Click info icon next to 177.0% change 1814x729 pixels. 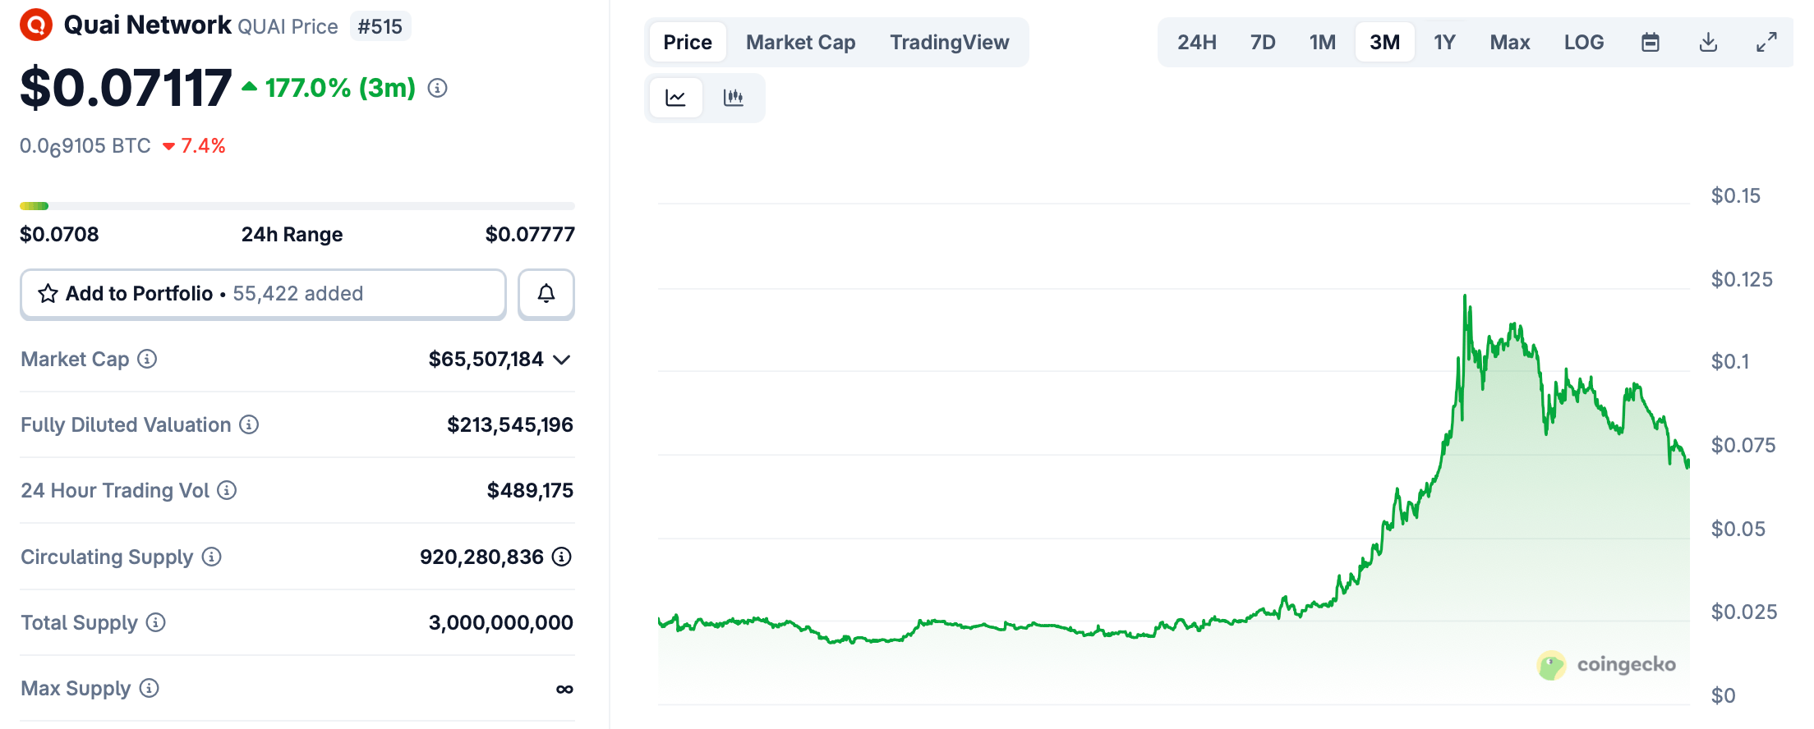click(438, 88)
